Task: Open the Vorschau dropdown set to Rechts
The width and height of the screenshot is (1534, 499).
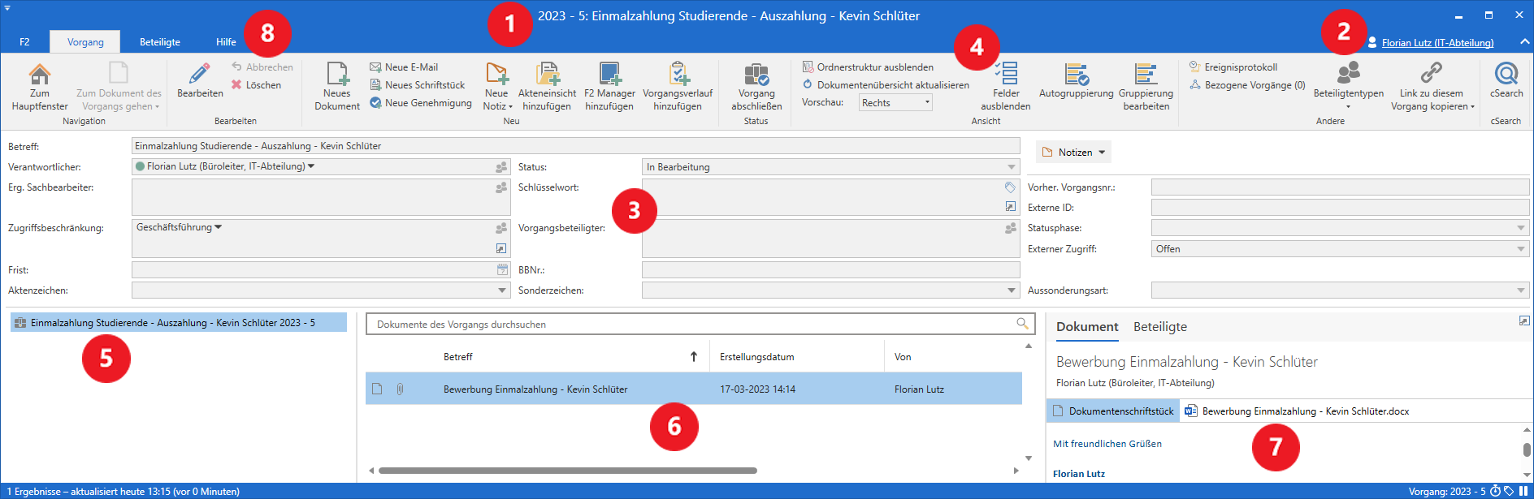Action: point(895,102)
